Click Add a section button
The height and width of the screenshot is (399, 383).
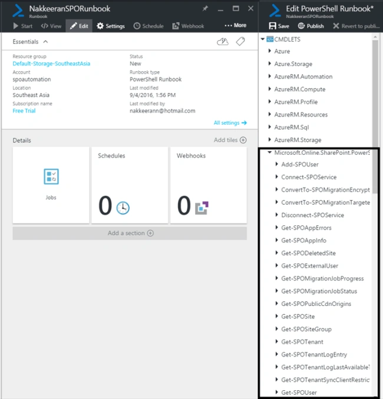click(x=130, y=233)
